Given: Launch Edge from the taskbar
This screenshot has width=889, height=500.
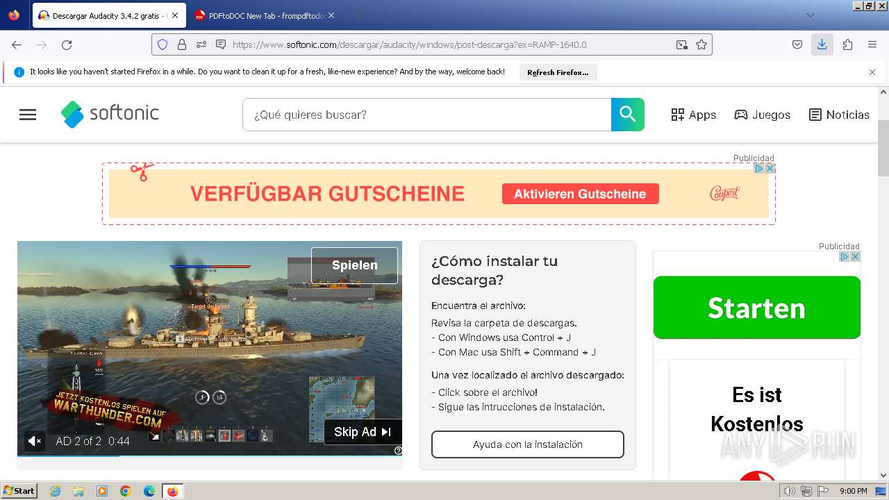Looking at the screenshot, I should point(149,491).
